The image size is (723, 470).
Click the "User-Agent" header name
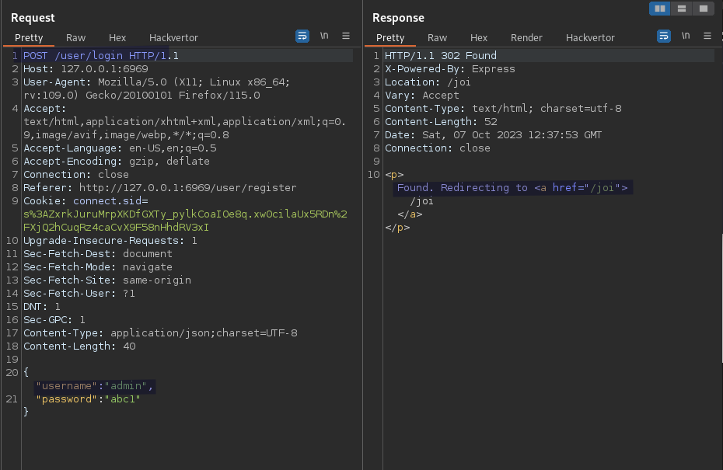(x=54, y=82)
